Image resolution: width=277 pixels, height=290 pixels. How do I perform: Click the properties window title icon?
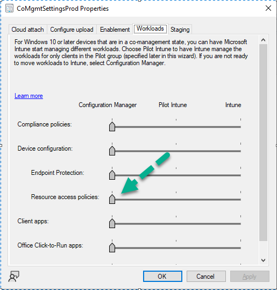[x=9, y=9]
